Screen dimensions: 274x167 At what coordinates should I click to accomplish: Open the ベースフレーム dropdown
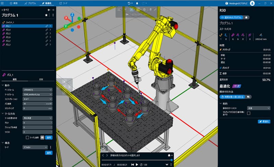(37, 90)
